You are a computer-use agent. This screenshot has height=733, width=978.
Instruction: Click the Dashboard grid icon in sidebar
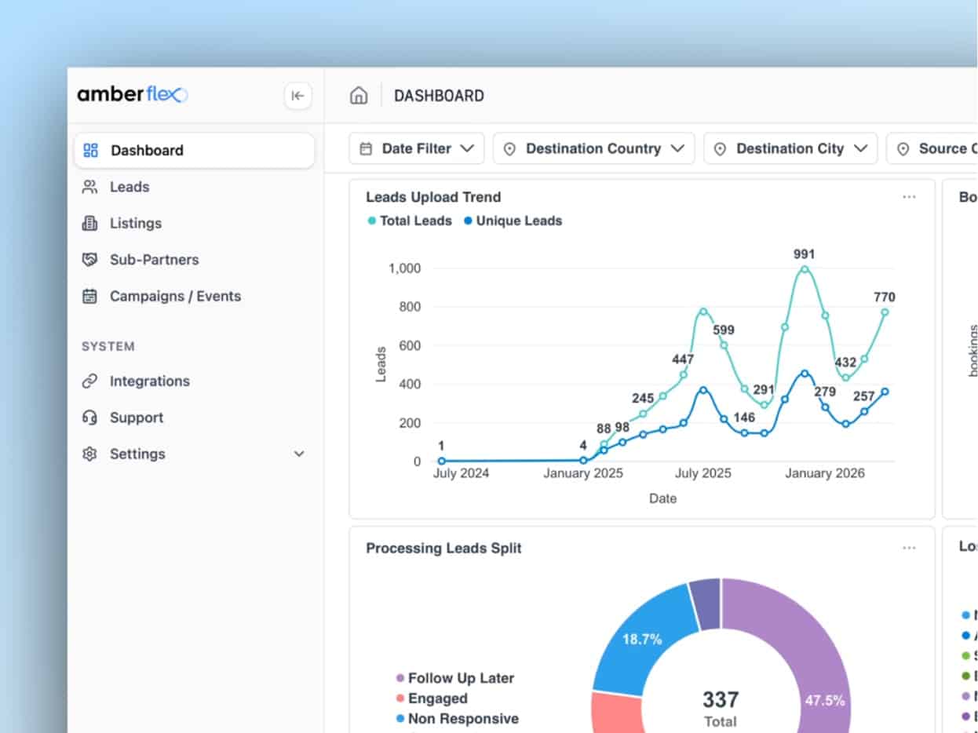pos(90,150)
